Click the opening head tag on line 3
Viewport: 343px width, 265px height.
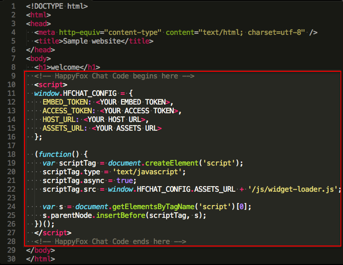(38, 24)
